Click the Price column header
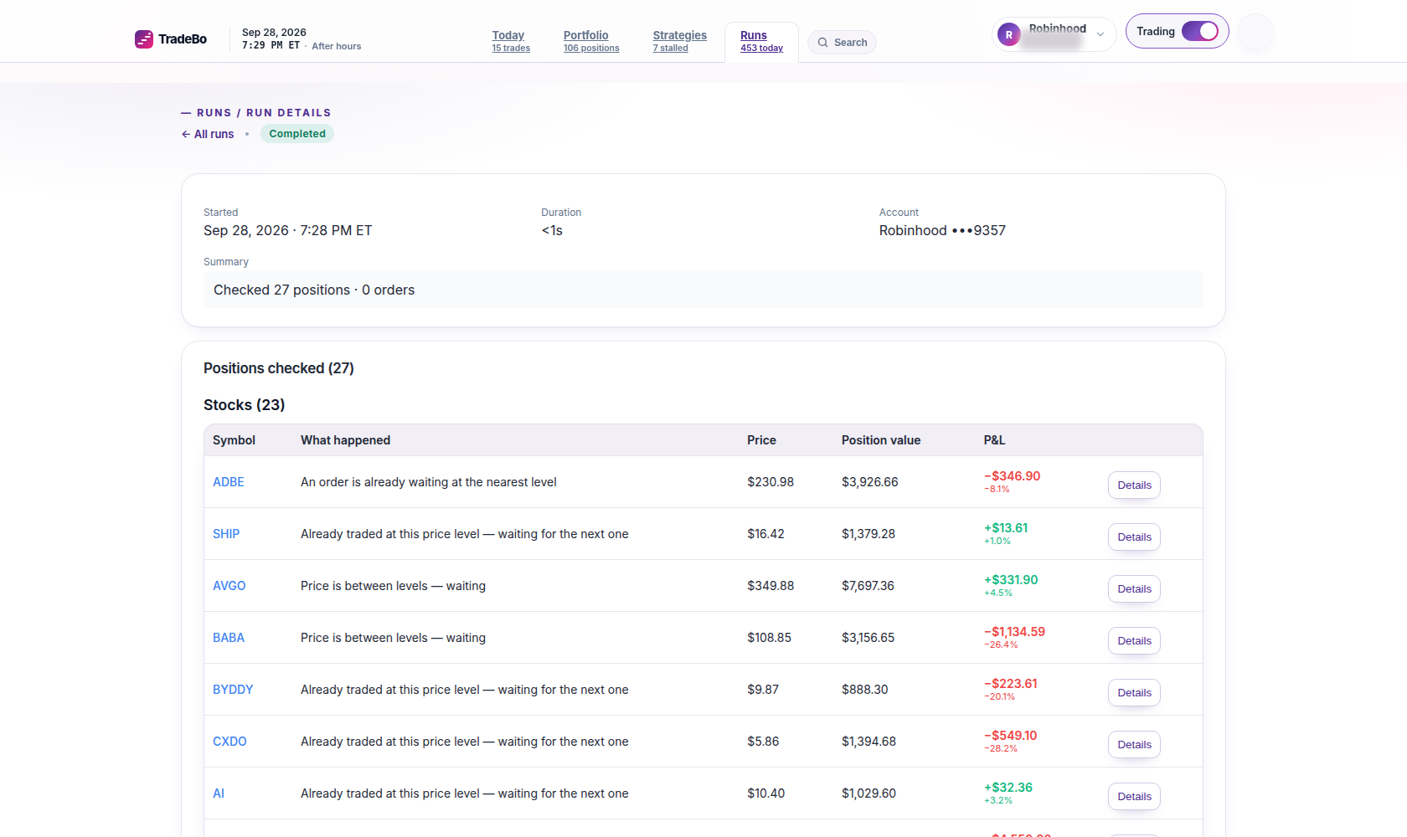The image size is (1407, 837). (761, 440)
